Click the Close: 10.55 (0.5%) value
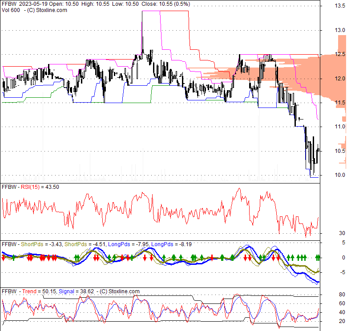Viewport: 347px width, 331px height. pyautogui.click(x=165, y=4)
